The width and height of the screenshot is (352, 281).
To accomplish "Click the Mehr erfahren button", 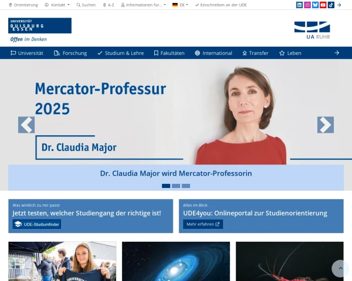I will (x=203, y=224).
